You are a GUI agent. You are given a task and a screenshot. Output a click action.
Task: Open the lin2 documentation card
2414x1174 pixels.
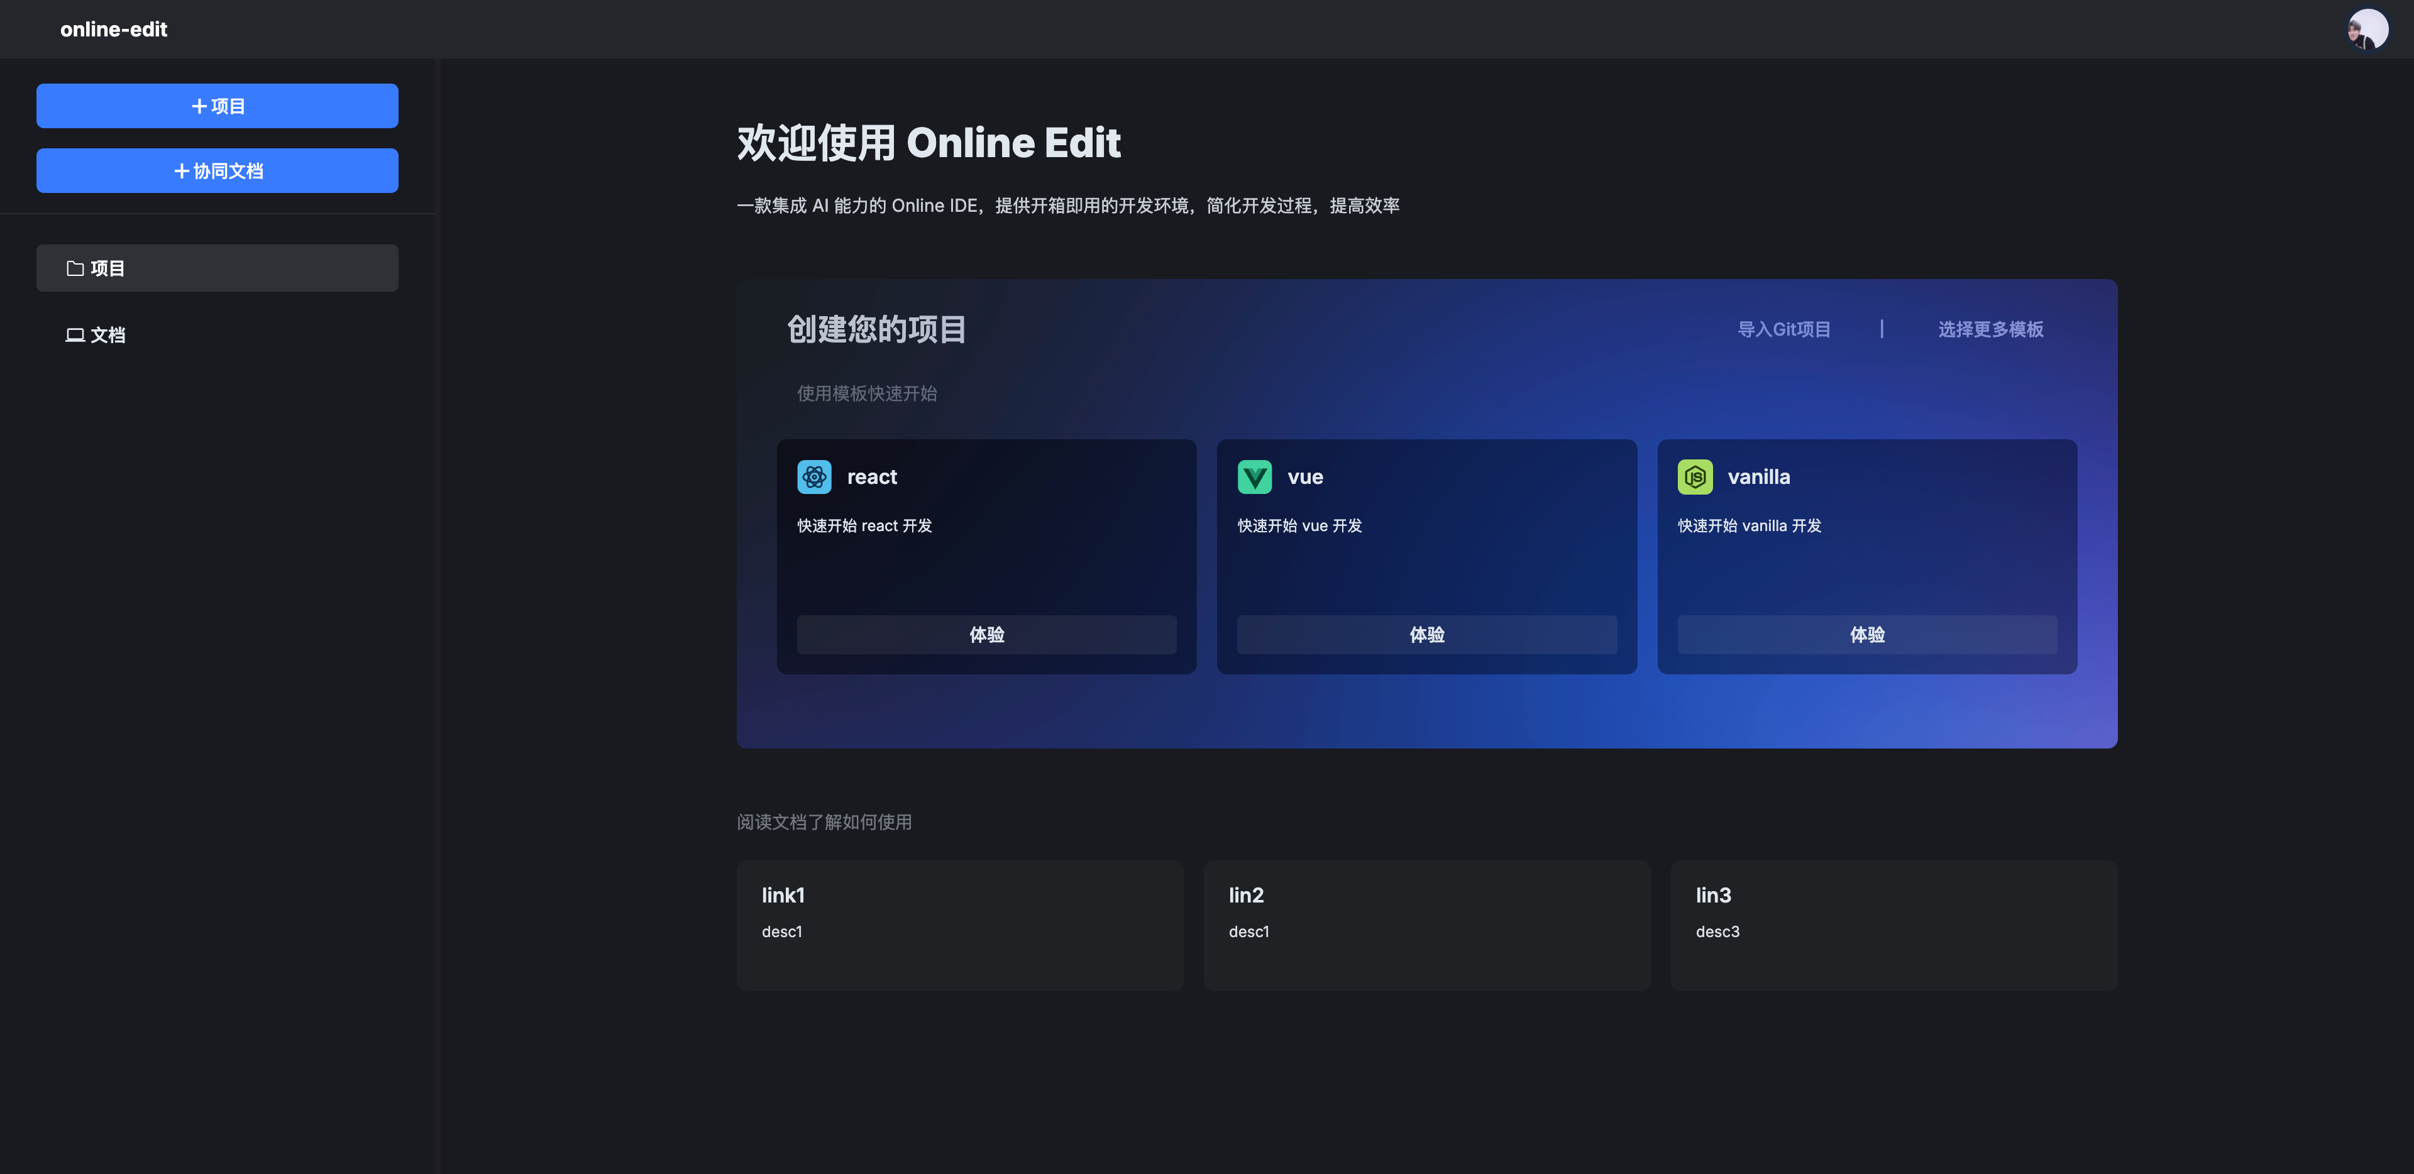coord(1426,924)
